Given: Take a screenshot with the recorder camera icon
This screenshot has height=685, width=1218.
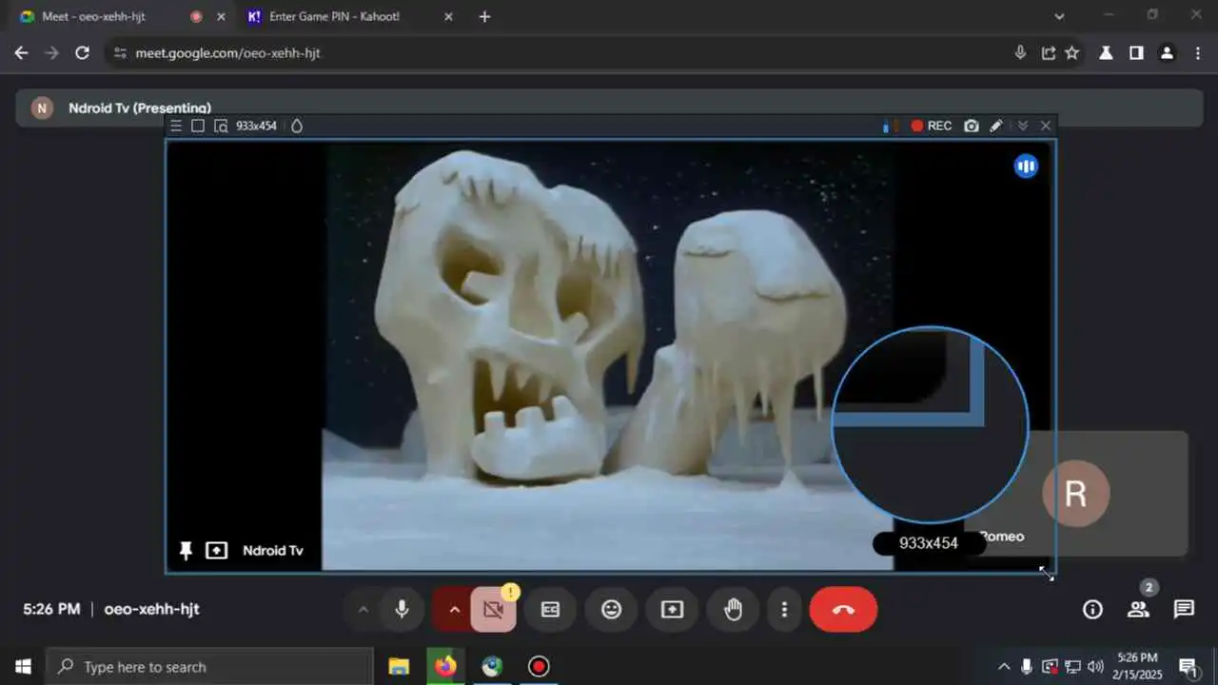Looking at the screenshot, I should coord(971,126).
